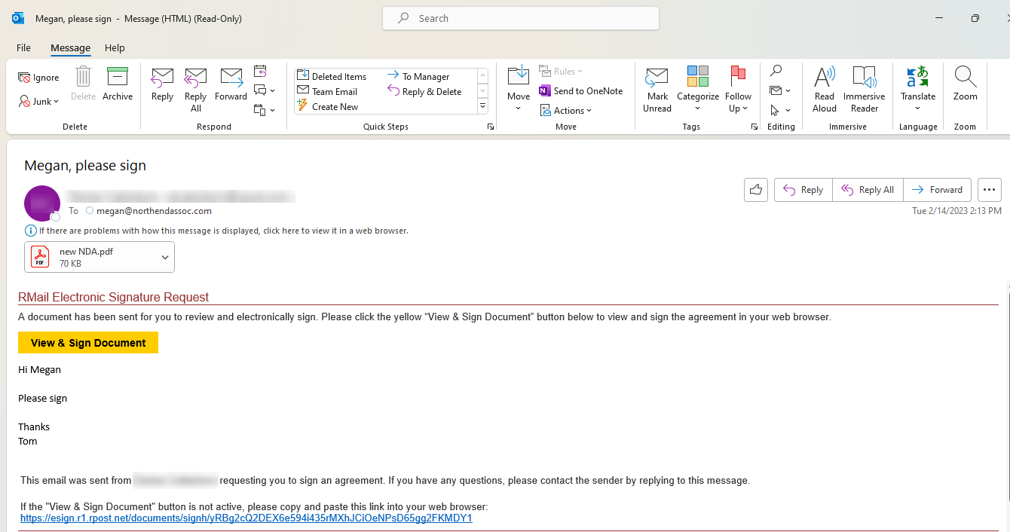Click the Mark Unread envelope icon
Viewport: 1010px width, 532px height.
tap(656, 77)
